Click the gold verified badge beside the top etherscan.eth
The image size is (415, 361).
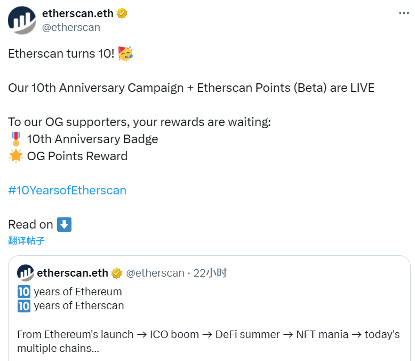tap(122, 13)
